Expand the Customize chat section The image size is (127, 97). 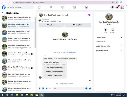[x=109, y=37]
